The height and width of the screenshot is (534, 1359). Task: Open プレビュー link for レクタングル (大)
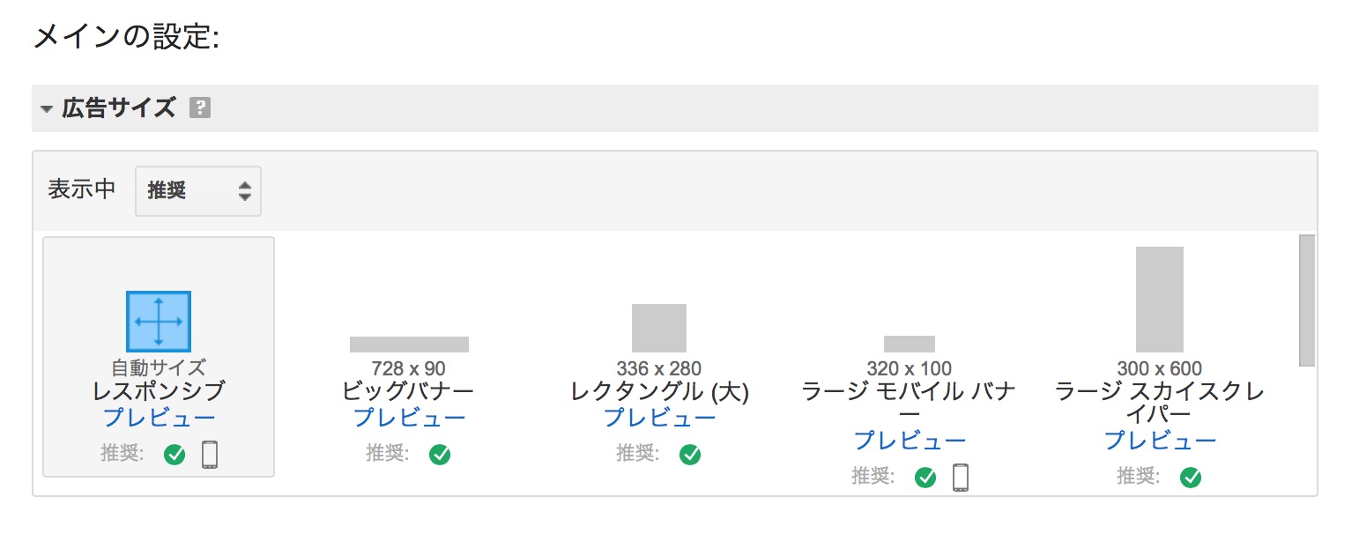(x=659, y=417)
